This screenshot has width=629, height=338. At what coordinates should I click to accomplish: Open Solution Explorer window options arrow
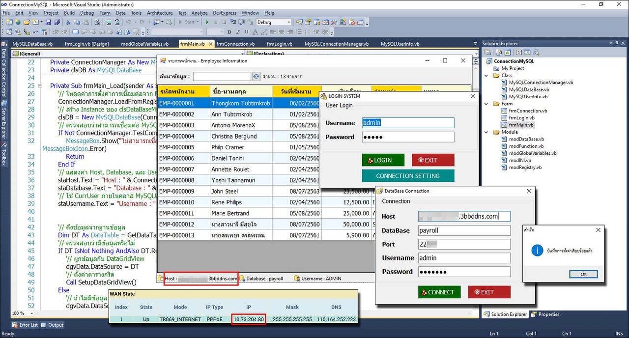coord(611,43)
